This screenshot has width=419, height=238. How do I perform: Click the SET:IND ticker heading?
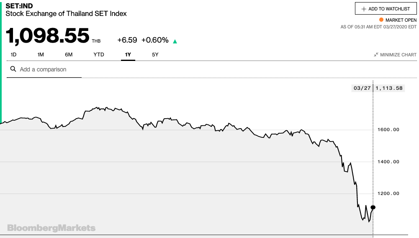point(19,6)
